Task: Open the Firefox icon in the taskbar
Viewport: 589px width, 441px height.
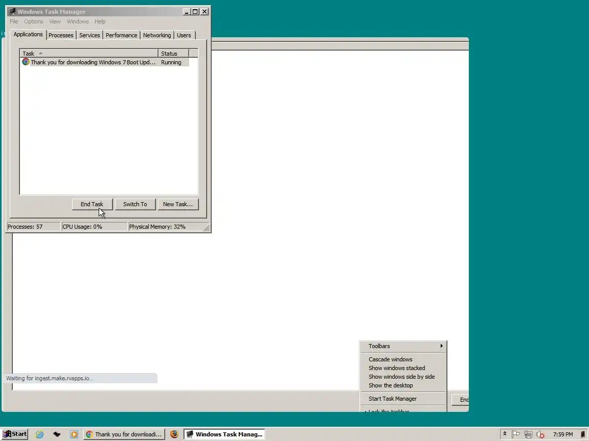Action: 174,434
